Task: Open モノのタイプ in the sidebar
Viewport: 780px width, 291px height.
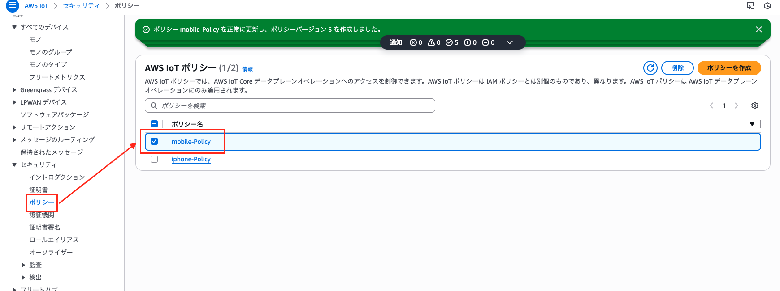Action: click(48, 65)
